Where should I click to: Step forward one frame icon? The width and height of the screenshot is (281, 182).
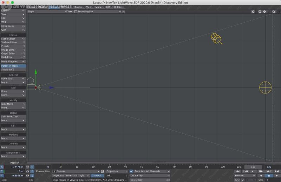pos(261,171)
